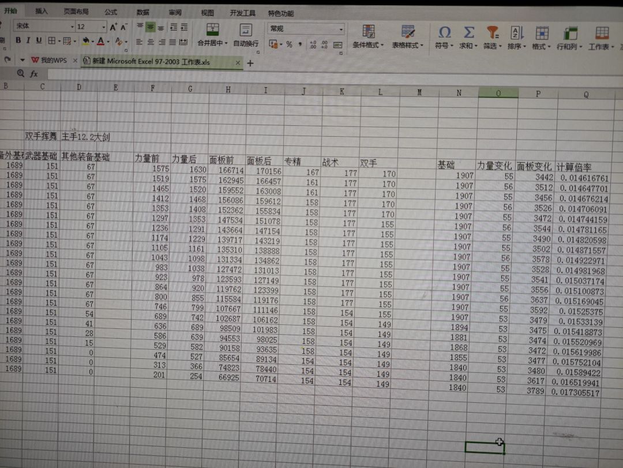Switch to the 我的WPS document tab
The height and width of the screenshot is (468, 623).
(49, 60)
